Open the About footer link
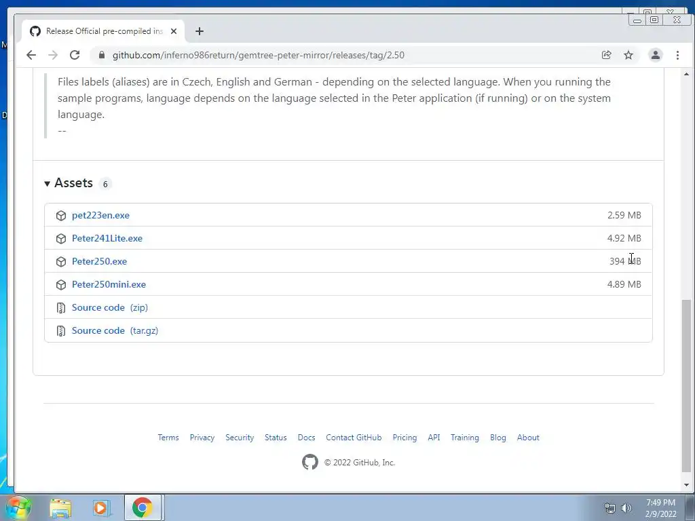The width and height of the screenshot is (695, 521). point(528,438)
